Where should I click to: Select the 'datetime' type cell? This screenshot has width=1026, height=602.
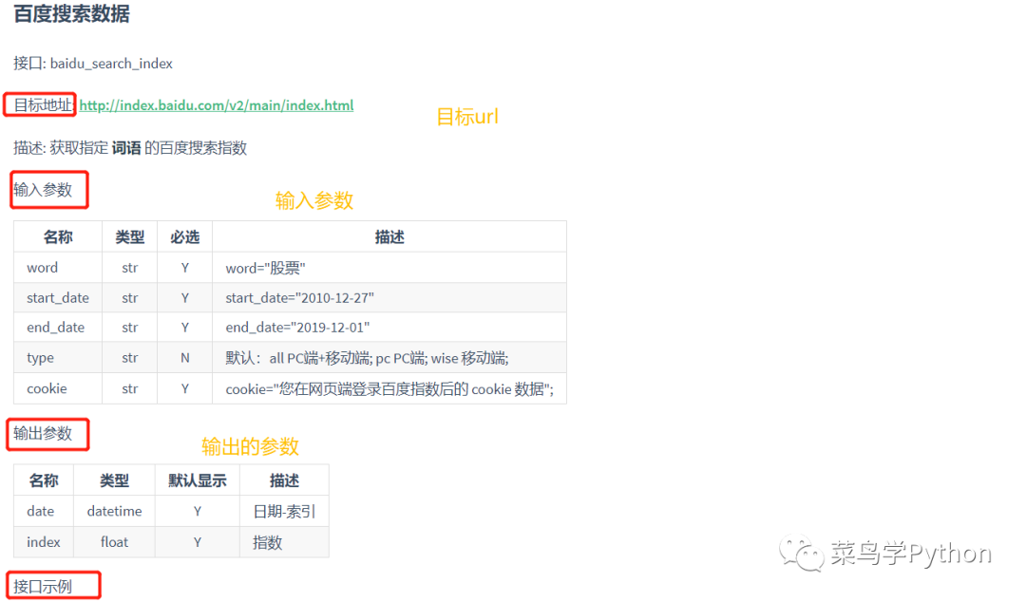pos(115,511)
